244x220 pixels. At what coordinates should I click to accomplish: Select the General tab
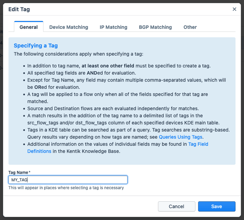click(29, 27)
